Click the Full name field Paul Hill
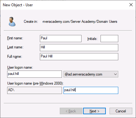The height and width of the screenshot is (118, 136). 79,57
